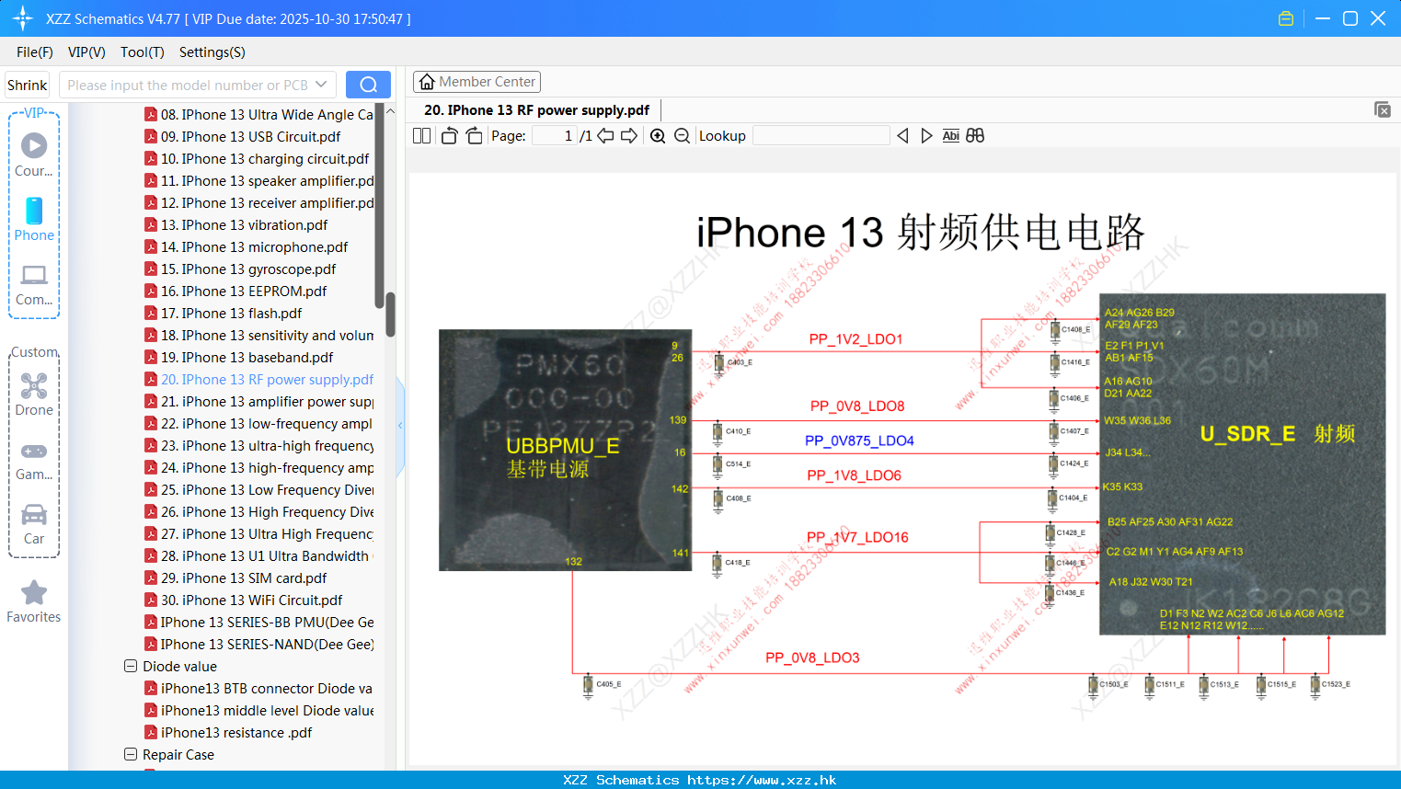Open 11. IPhone 13 speaker amplifier file
Screen dimensions: 1401x789
point(258,180)
